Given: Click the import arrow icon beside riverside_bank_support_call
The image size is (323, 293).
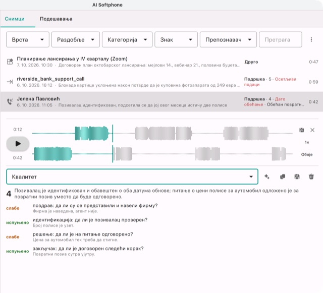Looking at the screenshot, I should [10, 82].
